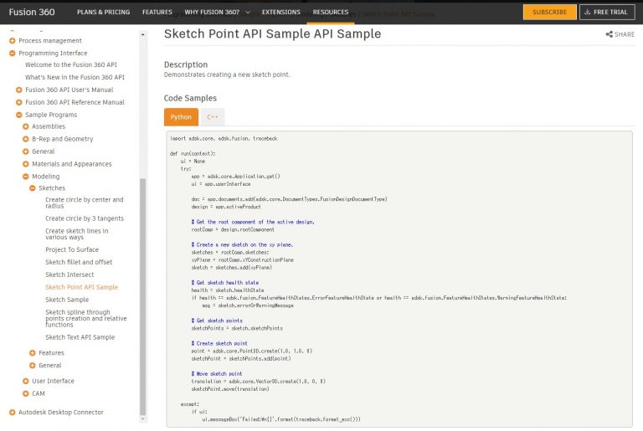Expand B-Rep and Geometry node
The width and height of the screenshot is (643, 431).
tap(25, 139)
